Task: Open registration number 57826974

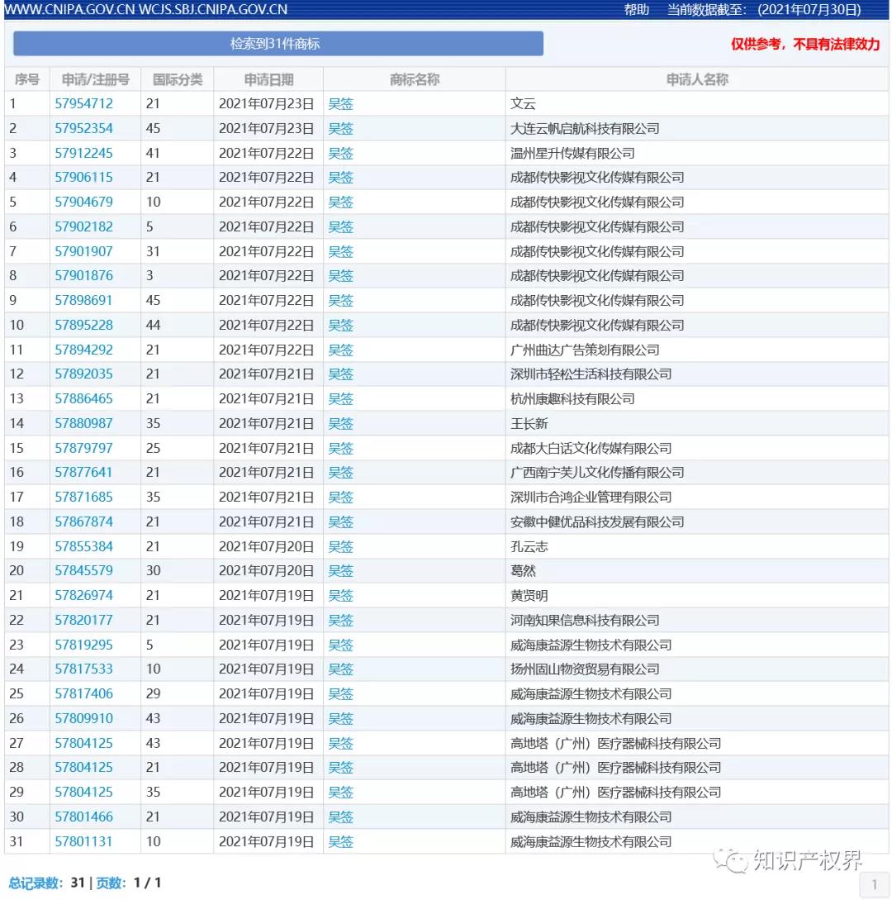Action: coord(83,595)
